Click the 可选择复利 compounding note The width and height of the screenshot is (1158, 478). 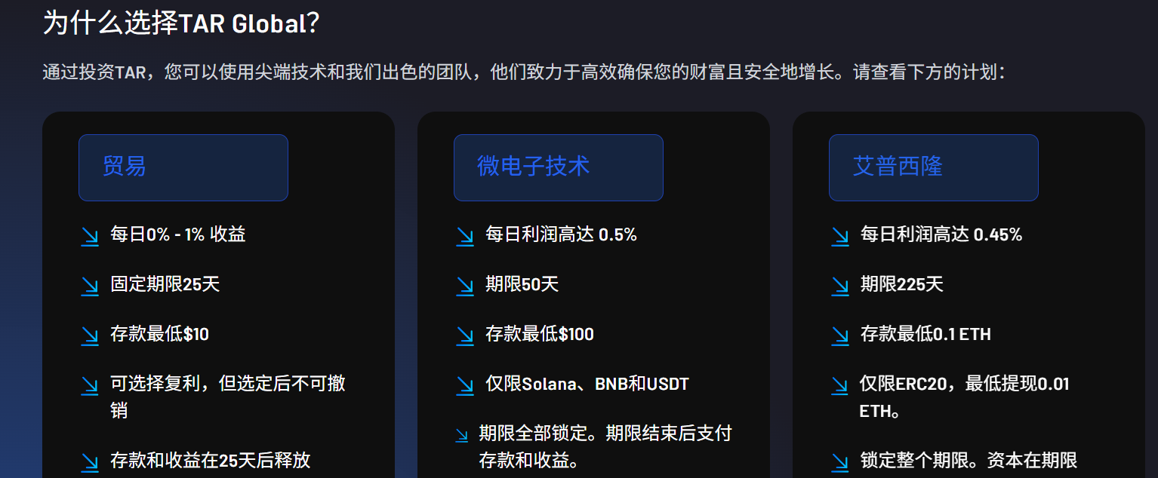[x=228, y=397]
